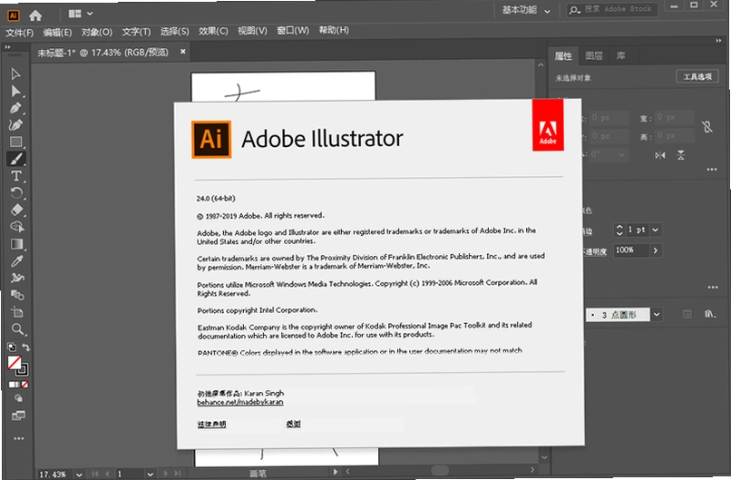Click 感谢 link in about dialog
The width and height of the screenshot is (731, 480).
pos(293,424)
